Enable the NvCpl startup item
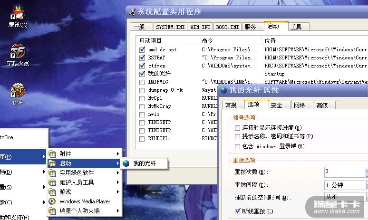This screenshot has height=220, width=368. click(x=142, y=98)
